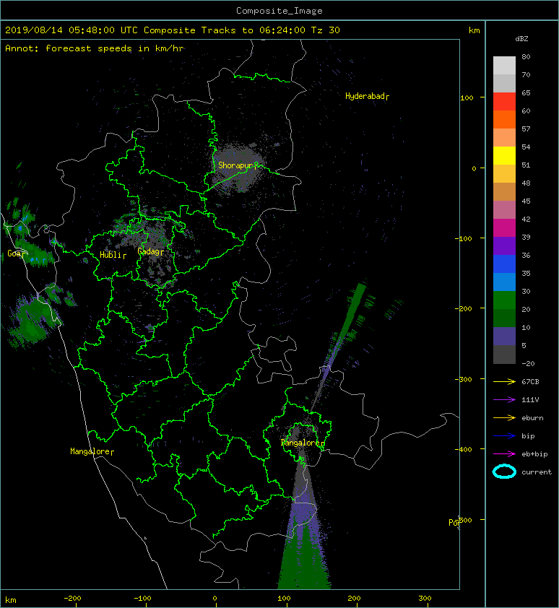
Task: Click the '2019/08/14 05:48:00 UTC' timestamp
Action: [x=71, y=30]
